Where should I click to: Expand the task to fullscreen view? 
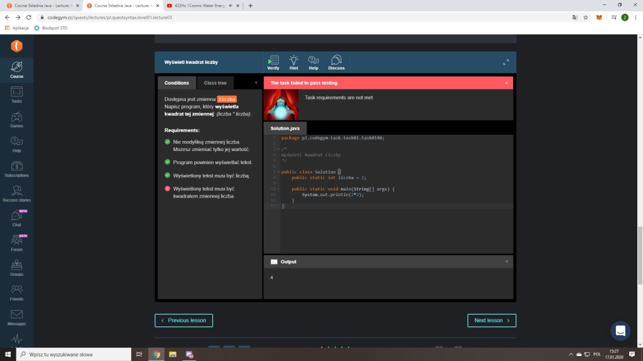coord(505,62)
